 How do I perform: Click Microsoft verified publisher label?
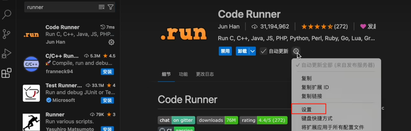(60, 100)
